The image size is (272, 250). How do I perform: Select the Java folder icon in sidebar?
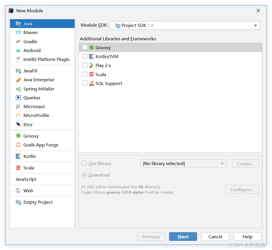click(x=18, y=23)
